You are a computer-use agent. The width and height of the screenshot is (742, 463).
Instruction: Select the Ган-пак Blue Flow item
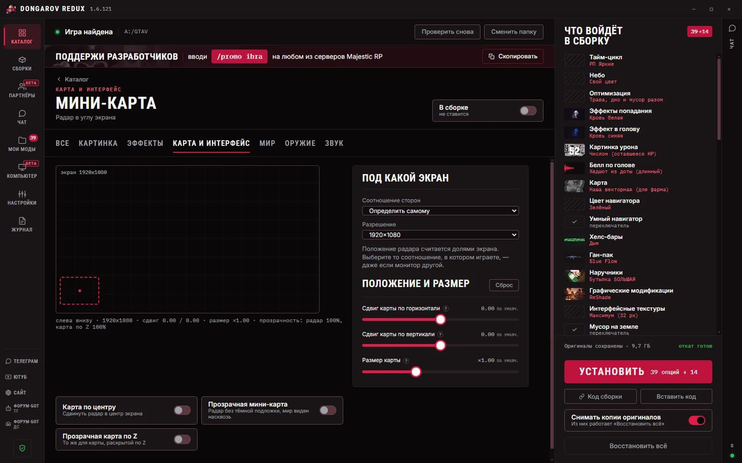638,258
